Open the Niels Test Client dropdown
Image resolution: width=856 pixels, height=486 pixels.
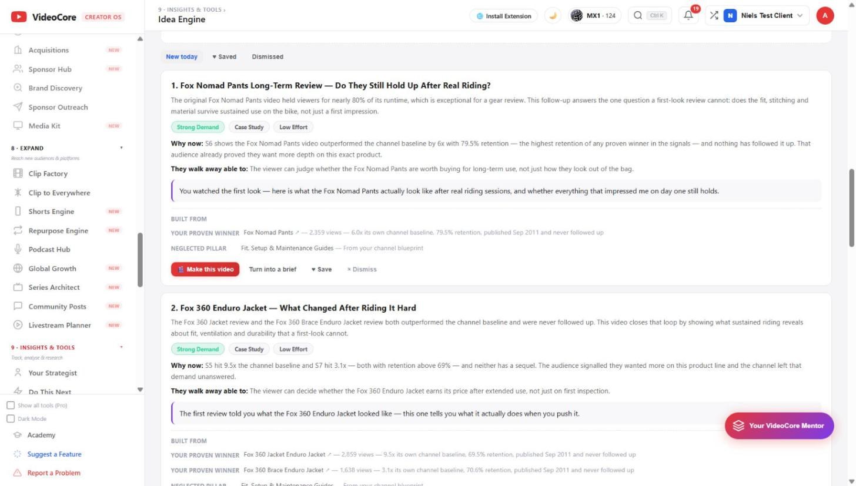(x=765, y=16)
